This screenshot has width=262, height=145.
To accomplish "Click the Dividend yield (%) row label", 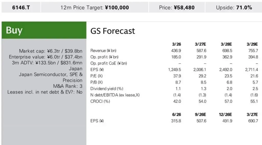I will click(107, 89).
